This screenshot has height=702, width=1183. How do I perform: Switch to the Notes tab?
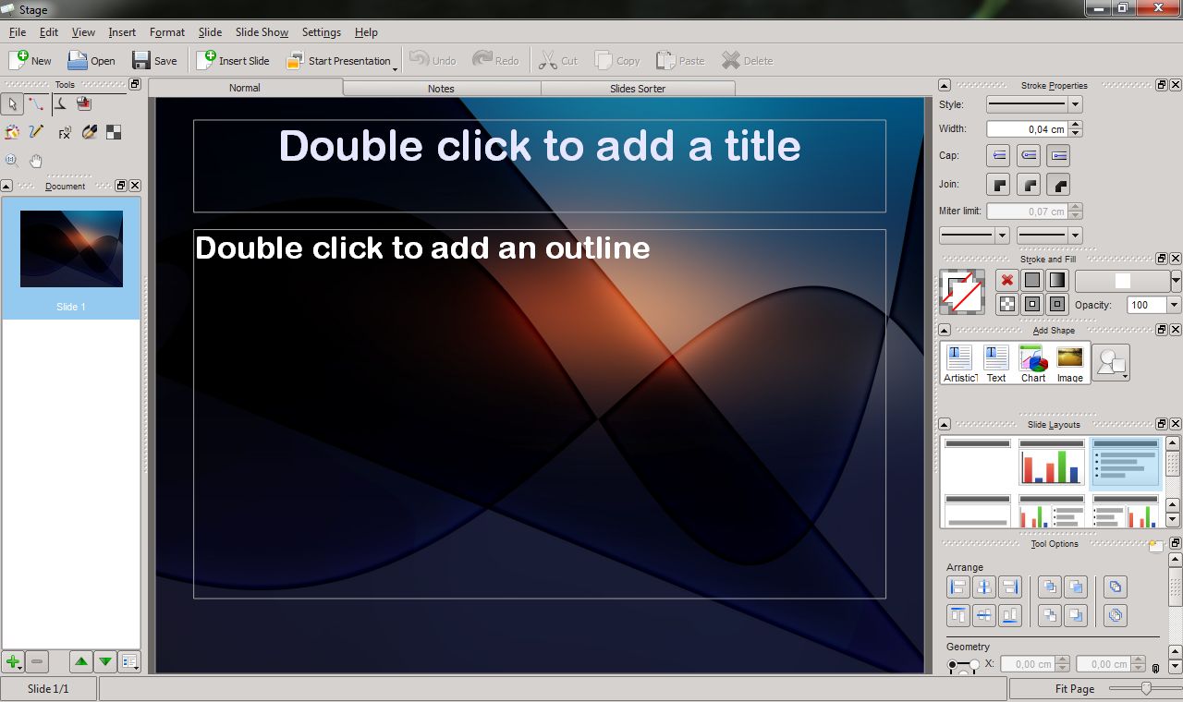point(441,89)
